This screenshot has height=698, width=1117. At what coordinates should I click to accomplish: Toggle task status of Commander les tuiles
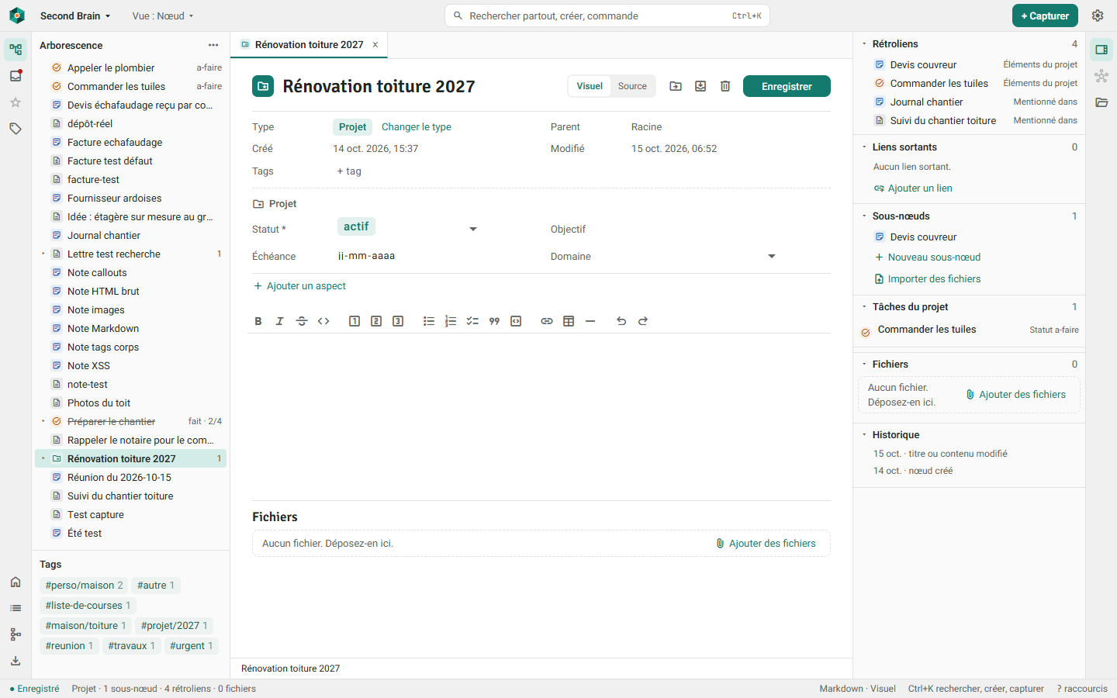tap(866, 333)
